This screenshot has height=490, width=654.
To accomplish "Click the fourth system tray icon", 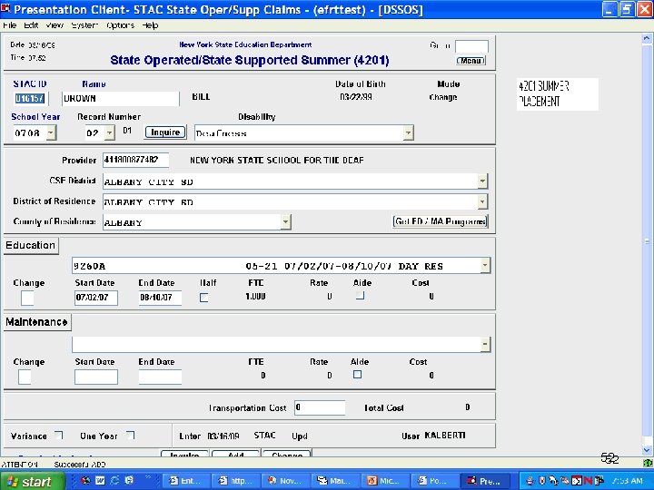I will click(x=565, y=481).
